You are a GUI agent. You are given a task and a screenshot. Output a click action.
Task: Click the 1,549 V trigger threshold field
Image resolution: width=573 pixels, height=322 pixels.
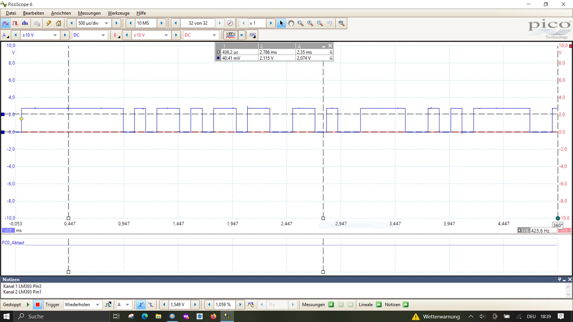(179, 304)
